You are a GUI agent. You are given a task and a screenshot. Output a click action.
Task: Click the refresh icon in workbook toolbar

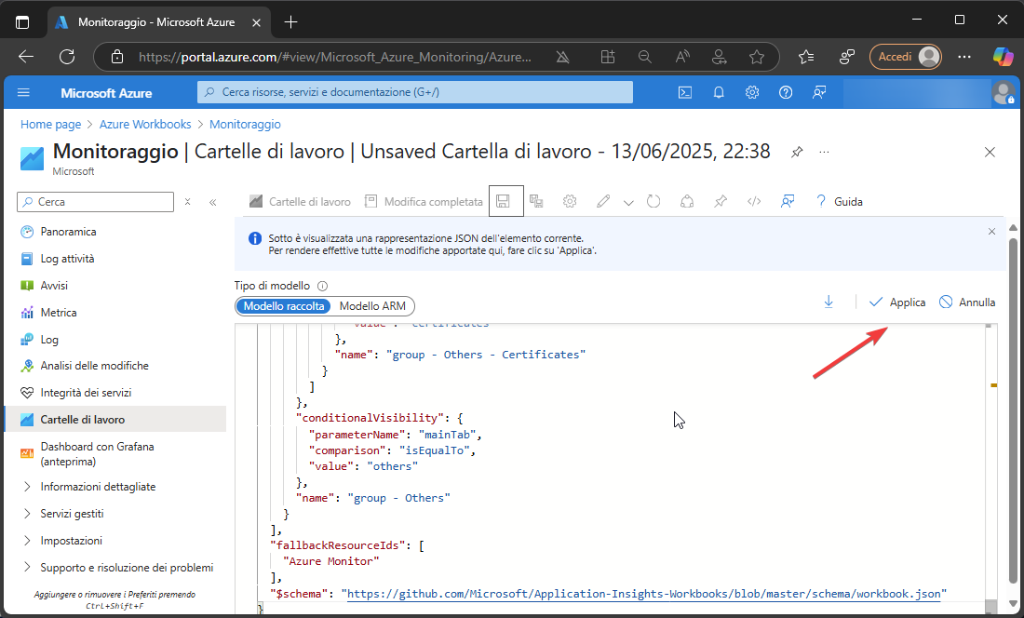pyautogui.click(x=653, y=201)
